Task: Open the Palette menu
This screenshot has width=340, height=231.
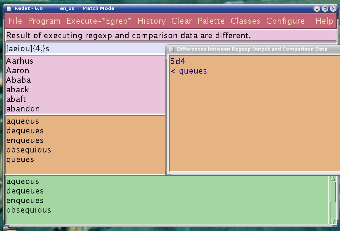Action: coord(211,21)
